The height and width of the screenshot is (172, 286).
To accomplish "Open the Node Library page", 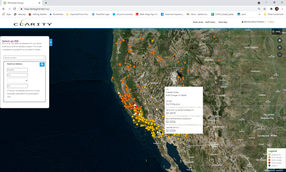I will coord(198,22).
